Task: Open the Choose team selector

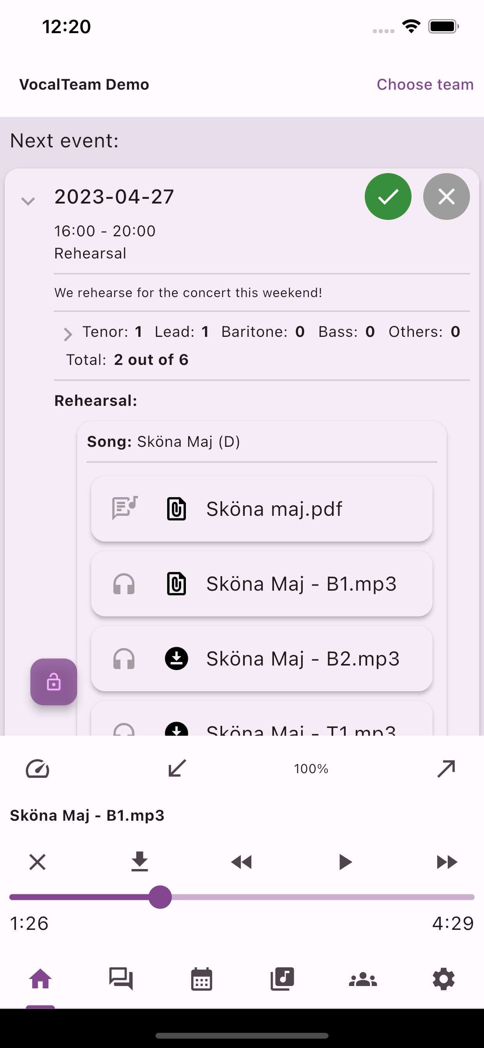Action: click(425, 84)
